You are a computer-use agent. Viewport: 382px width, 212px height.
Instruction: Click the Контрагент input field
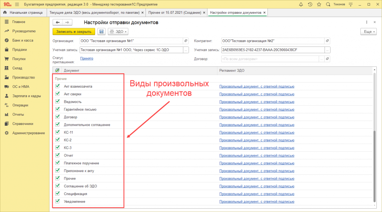click(273, 41)
